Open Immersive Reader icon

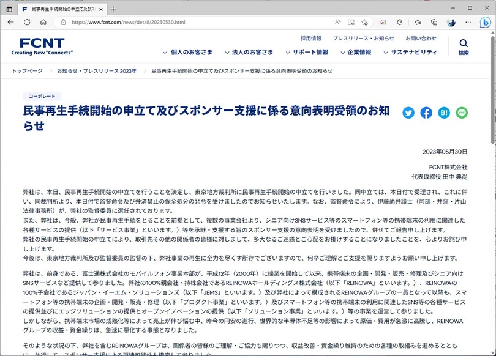(x=351, y=22)
